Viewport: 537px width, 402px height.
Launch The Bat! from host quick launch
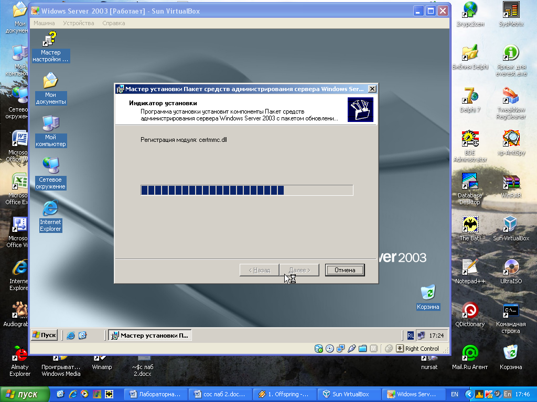[x=109, y=394]
